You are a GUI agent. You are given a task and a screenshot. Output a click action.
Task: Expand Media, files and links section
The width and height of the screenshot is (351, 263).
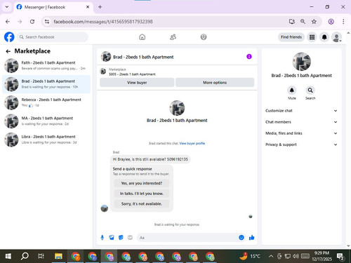tap(301, 133)
